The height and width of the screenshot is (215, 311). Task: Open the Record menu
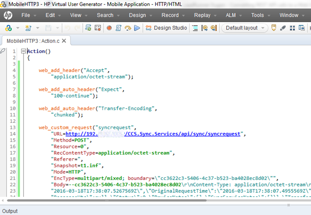(x=170, y=15)
